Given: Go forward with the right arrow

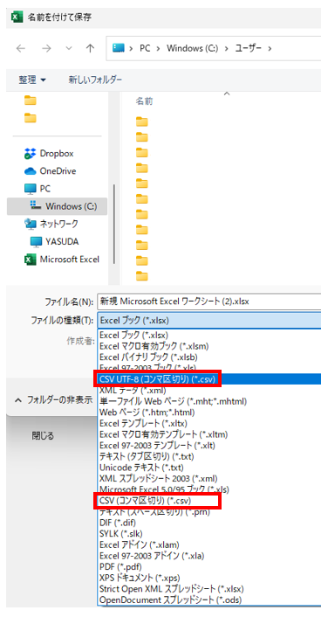Looking at the screenshot, I should tap(46, 48).
